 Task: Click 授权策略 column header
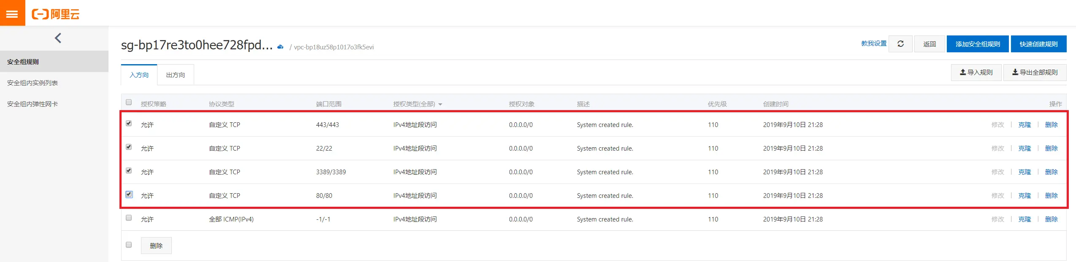pos(154,104)
